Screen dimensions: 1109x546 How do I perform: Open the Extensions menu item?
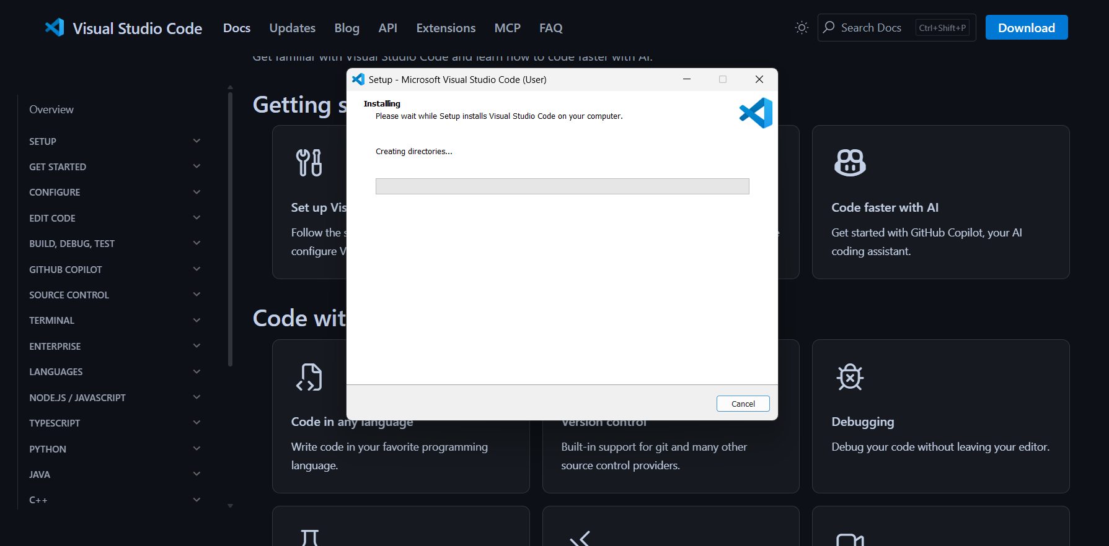pos(446,28)
